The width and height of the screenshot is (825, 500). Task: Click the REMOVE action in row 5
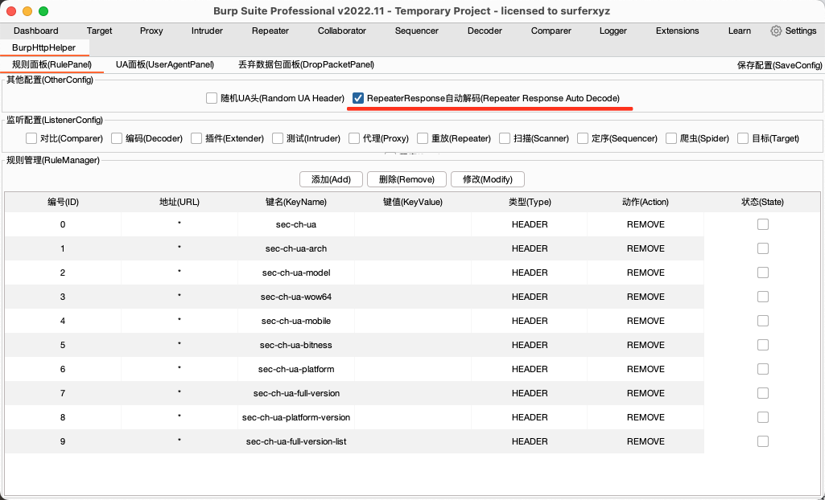pyautogui.click(x=646, y=345)
